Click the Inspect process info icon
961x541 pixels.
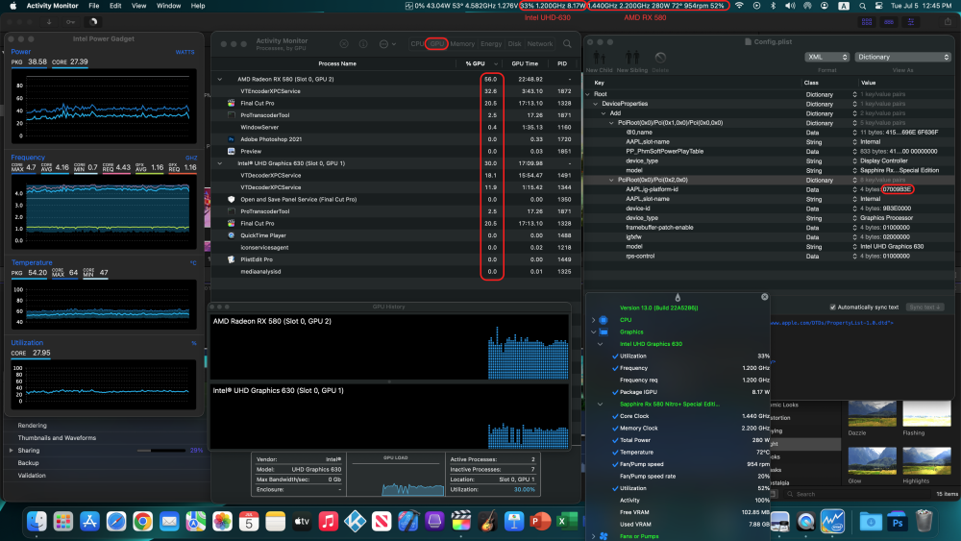pyautogui.click(x=363, y=44)
